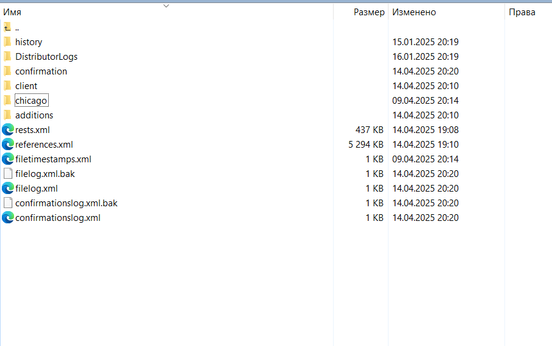Select the client folder name

pos(26,86)
